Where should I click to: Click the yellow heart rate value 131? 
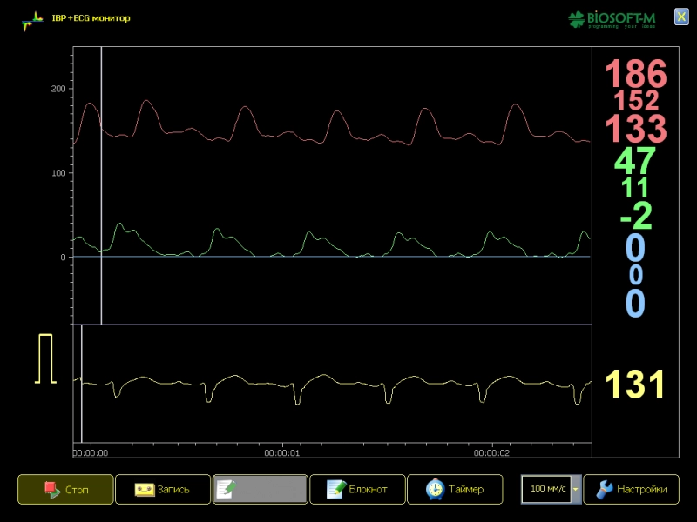point(636,385)
